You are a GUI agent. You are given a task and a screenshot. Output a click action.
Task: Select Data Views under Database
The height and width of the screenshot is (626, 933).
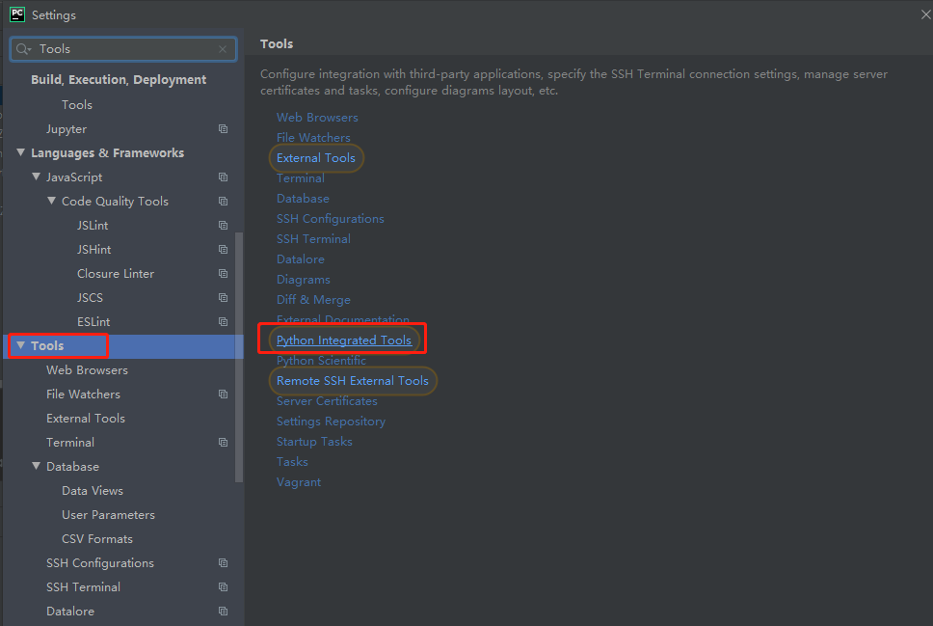93,491
